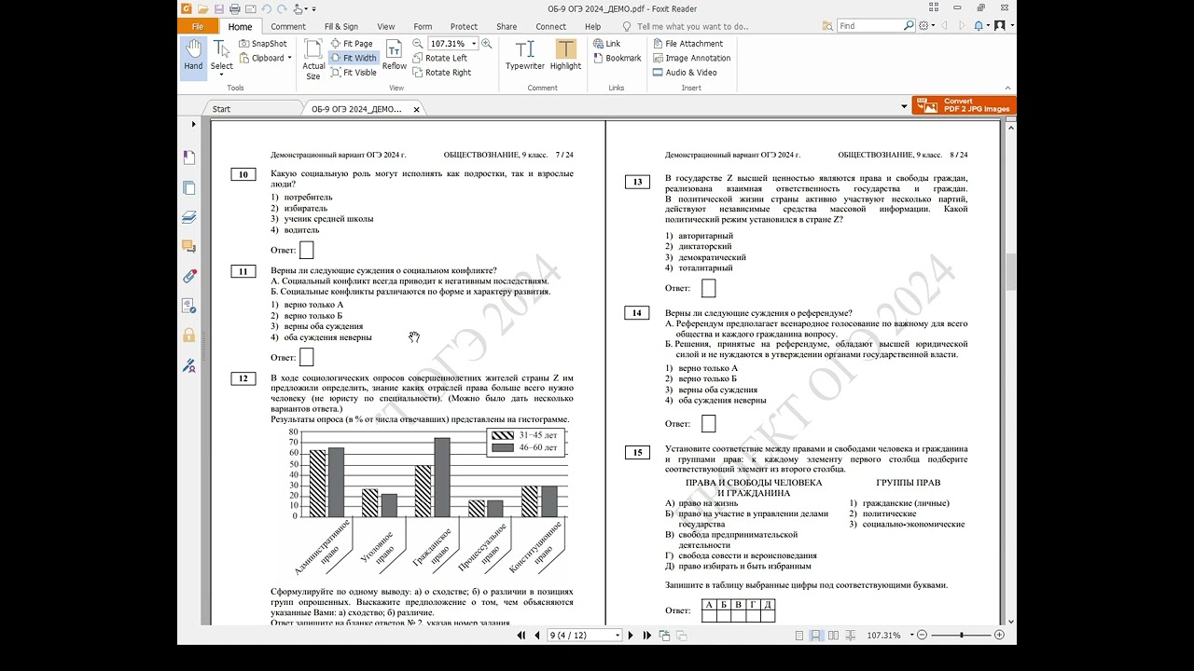The image size is (1194, 671).
Task: Jump to the first page
Action: tap(521, 636)
